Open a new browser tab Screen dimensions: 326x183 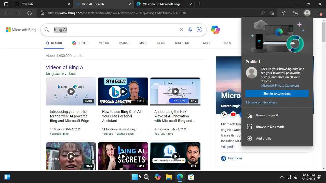199,4
